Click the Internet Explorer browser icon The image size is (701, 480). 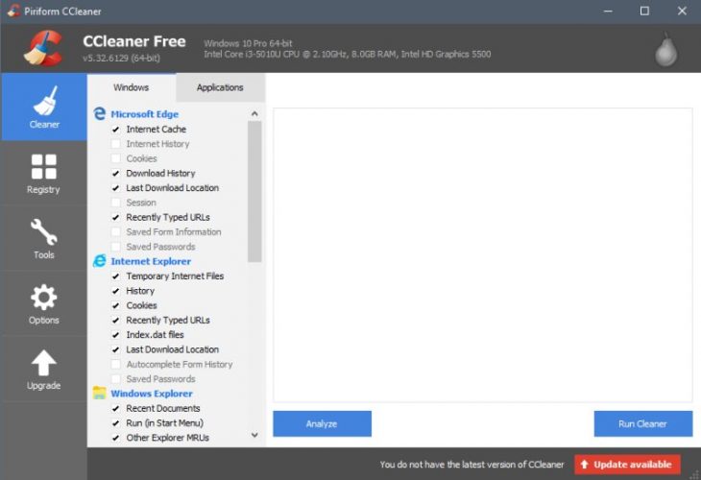tap(99, 261)
